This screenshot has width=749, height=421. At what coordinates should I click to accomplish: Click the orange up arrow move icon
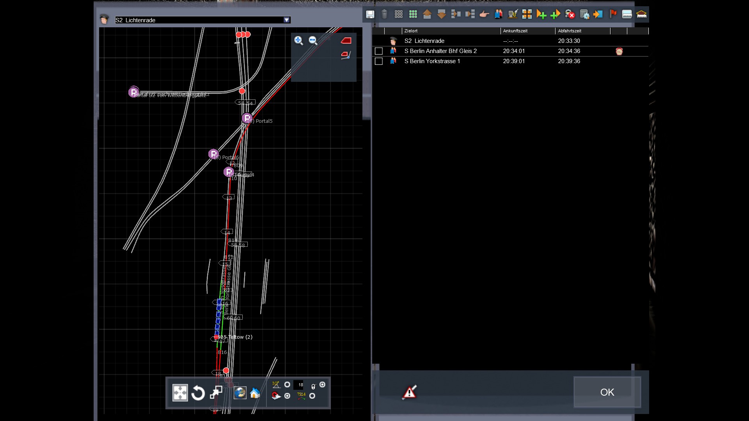pos(427,14)
